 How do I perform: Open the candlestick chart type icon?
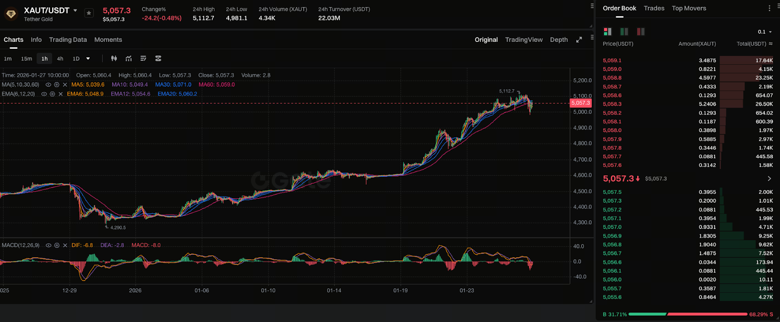[x=114, y=58]
